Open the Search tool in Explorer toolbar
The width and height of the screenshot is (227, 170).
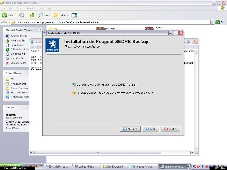tap(45, 15)
